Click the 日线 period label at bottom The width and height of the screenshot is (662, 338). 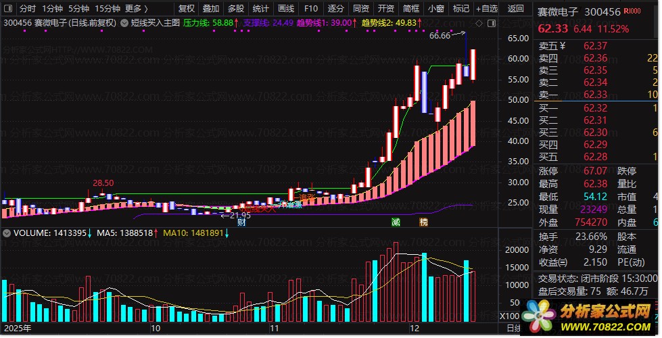(513, 329)
